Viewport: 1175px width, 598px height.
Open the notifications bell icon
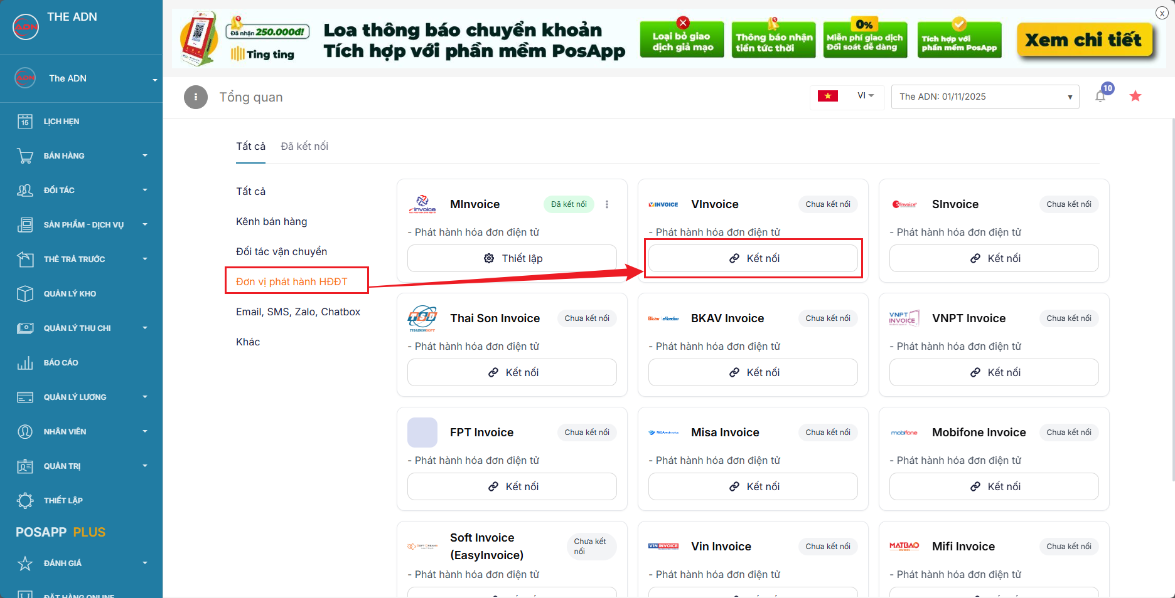pos(1100,97)
